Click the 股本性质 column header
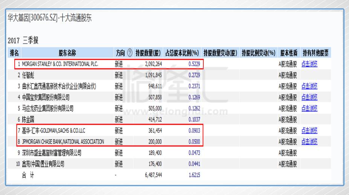This screenshot has width=349, height=195. pyautogui.click(x=289, y=53)
